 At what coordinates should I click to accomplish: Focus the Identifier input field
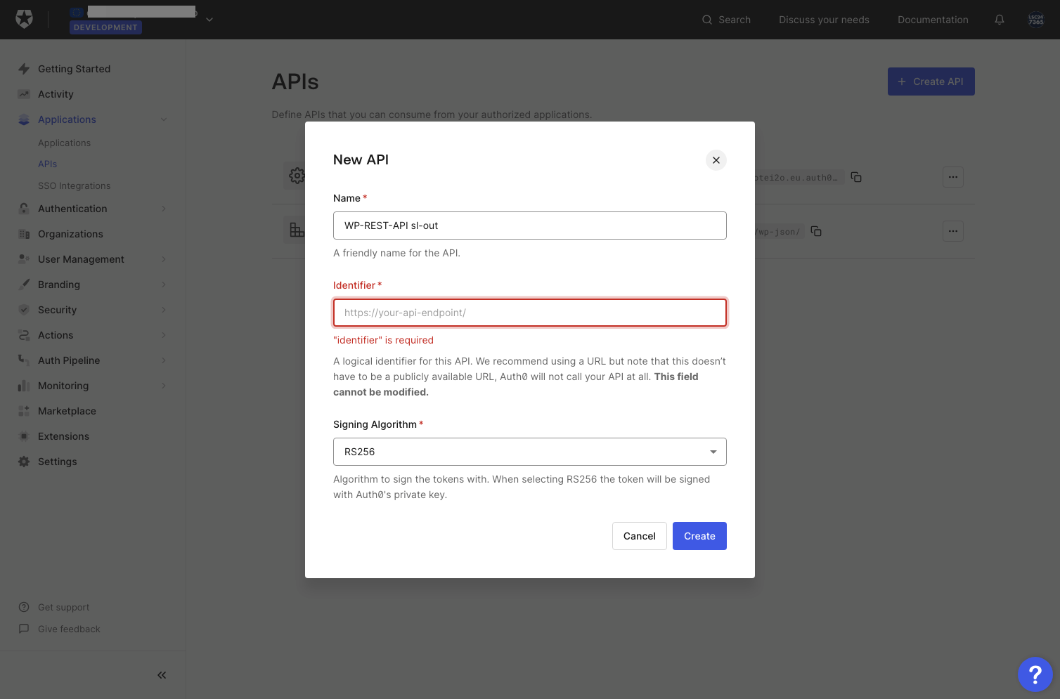[x=529, y=313]
